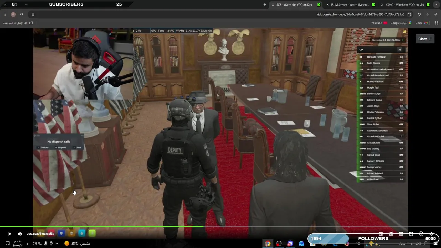This screenshot has width=441, height=248.
Task: Open the video player settings gear
Action: (431, 234)
